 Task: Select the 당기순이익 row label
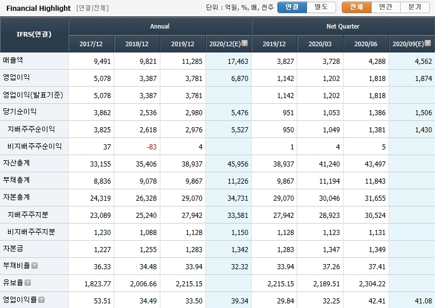(x=20, y=111)
